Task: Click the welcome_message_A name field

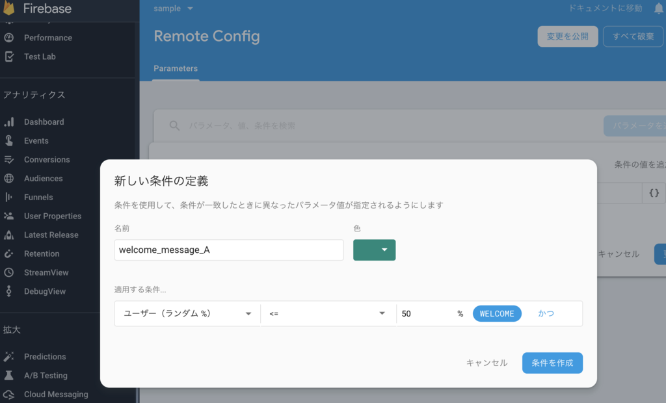Action: tap(229, 250)
